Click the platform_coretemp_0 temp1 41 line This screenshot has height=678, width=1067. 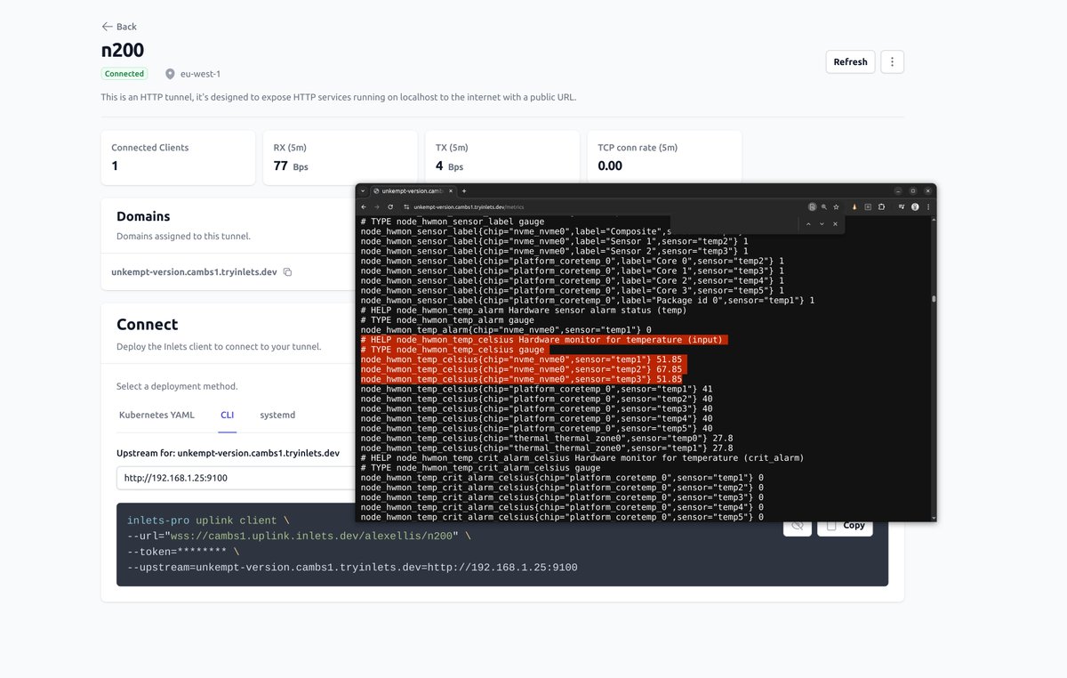coord(536,389)
